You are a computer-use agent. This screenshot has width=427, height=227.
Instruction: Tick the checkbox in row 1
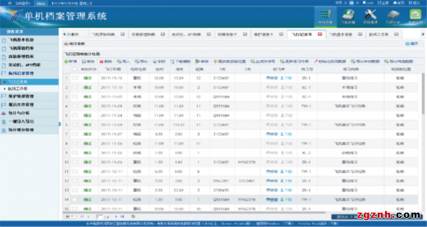75,79
